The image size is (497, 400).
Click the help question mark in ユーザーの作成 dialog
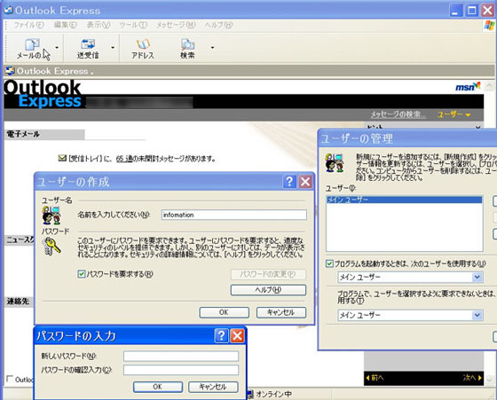click(x=289, y=182)
